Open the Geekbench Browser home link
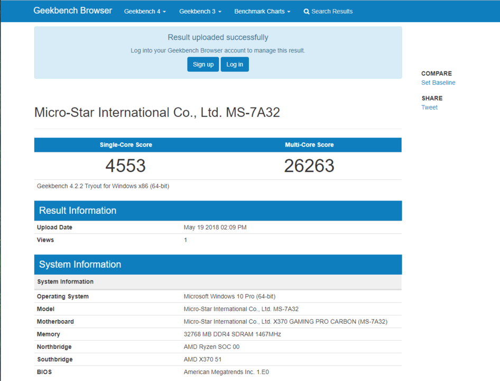 coord(73,11)
